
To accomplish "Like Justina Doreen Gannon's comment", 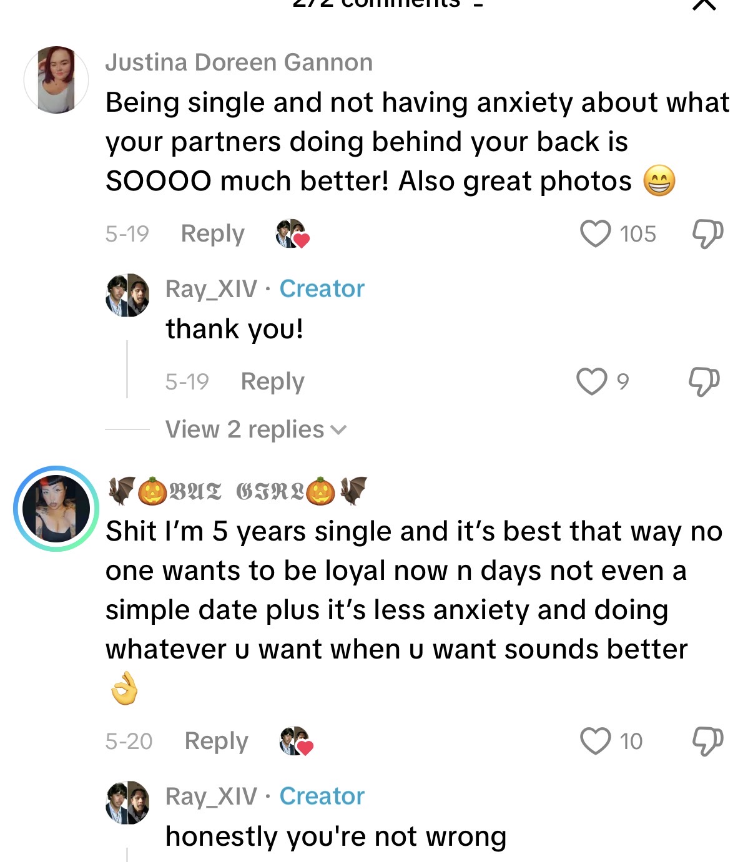I will 596,233.
